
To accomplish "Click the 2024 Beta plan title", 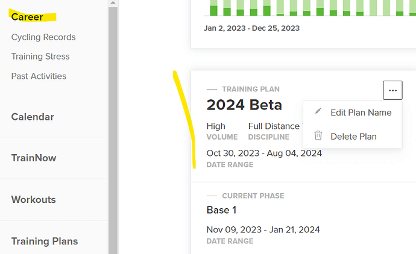I will tap(244, 105).
